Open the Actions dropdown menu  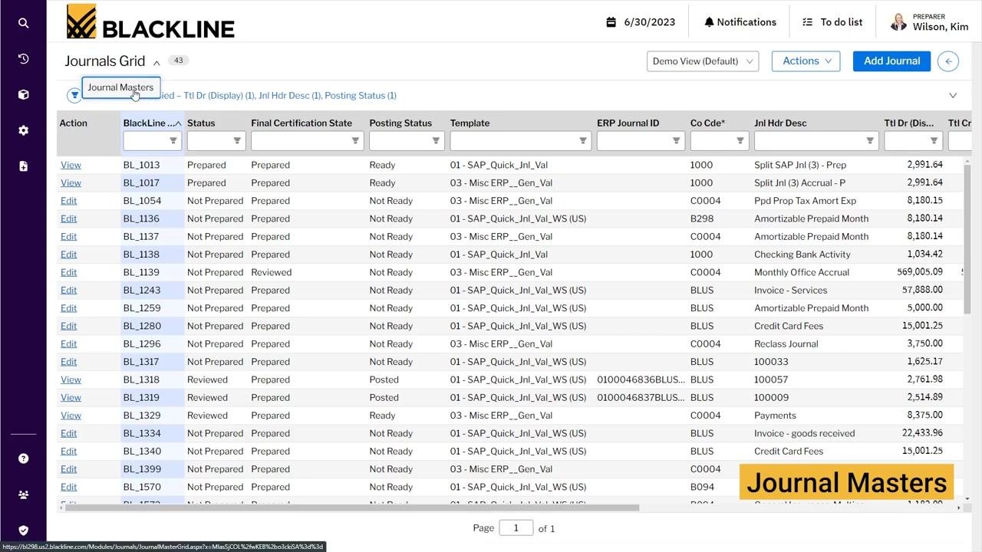tap(806, 61)
